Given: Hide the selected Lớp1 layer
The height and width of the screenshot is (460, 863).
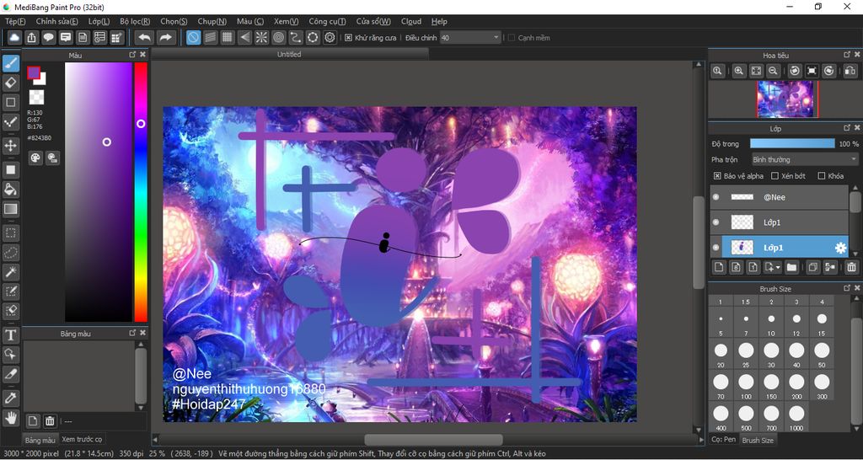Looking at the screenshot, I should tap(716, 248).
